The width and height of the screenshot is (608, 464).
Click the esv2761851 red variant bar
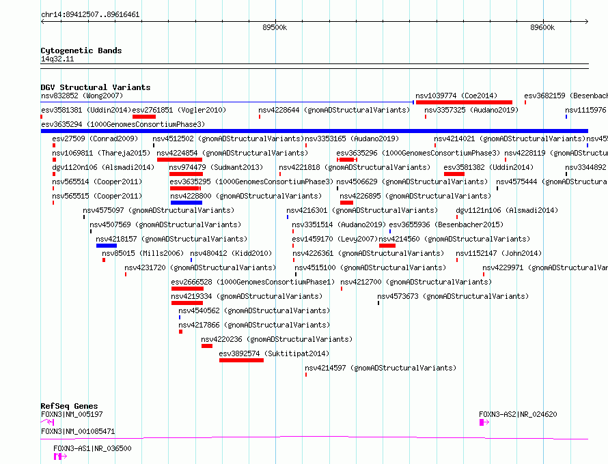(x=144, y=117)
